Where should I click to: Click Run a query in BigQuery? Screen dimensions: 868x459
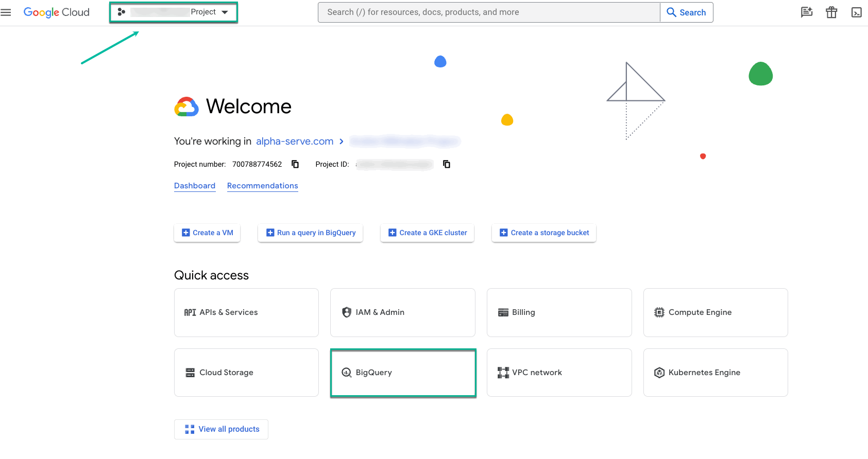(x=310, y=233)
